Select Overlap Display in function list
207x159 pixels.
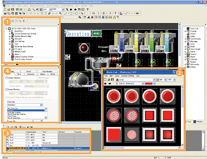click(x=14, y=112)
